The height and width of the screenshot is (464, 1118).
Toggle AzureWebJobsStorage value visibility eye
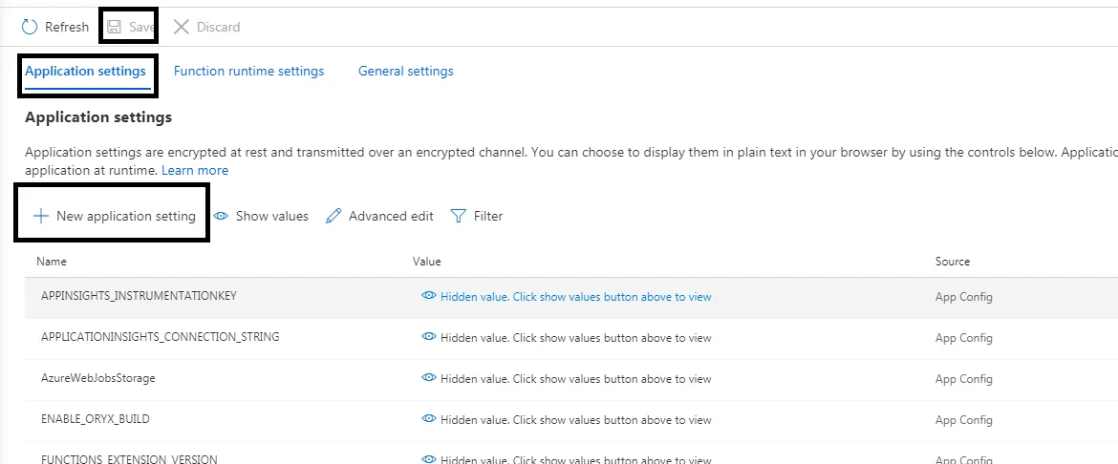pyautogui.click(x=429, y=378)
